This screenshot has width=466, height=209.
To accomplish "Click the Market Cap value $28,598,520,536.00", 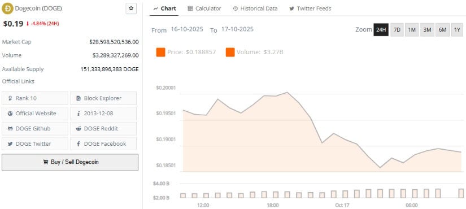I will 114,42.
